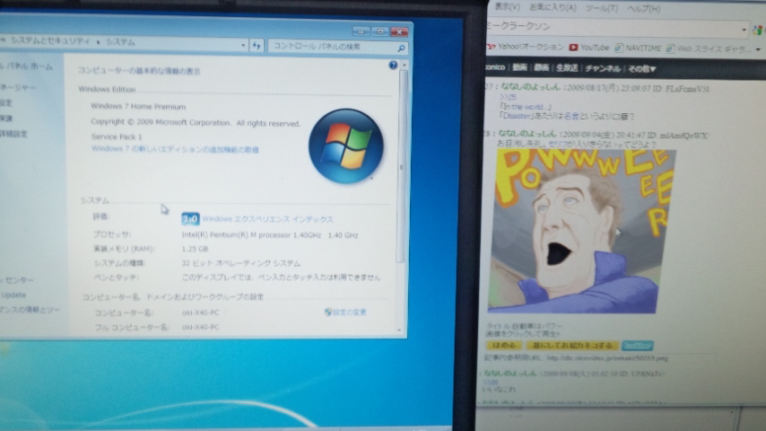The height and width of the screenshot is (431, 766).
Task: Click the 詳細設定 link in the left sidebar
Action: [13, 134]
